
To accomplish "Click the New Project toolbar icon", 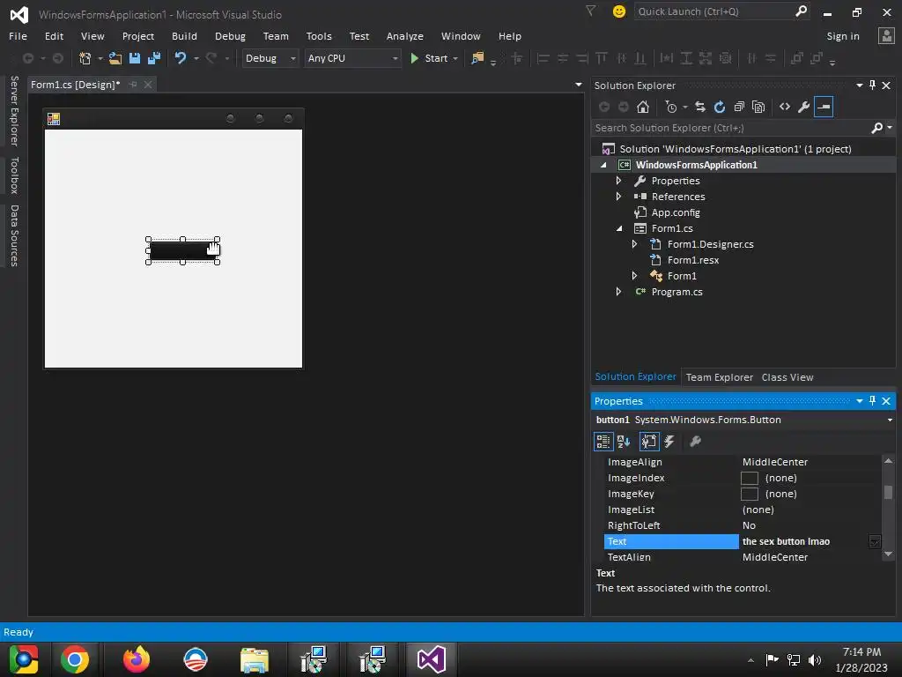I will (x=85, y=58).
